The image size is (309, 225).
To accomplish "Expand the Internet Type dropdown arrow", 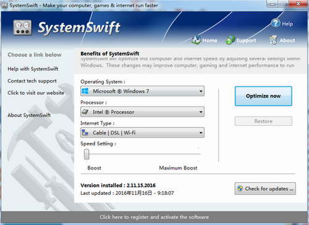I will click(x=201, y=133).
